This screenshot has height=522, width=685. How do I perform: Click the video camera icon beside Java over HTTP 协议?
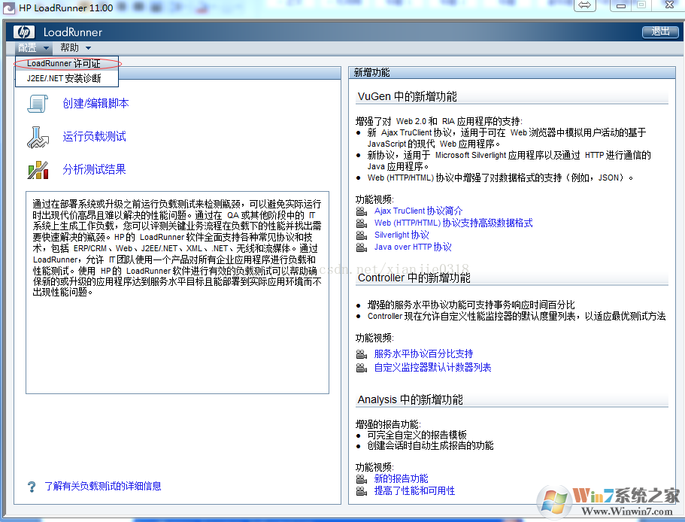360,247
